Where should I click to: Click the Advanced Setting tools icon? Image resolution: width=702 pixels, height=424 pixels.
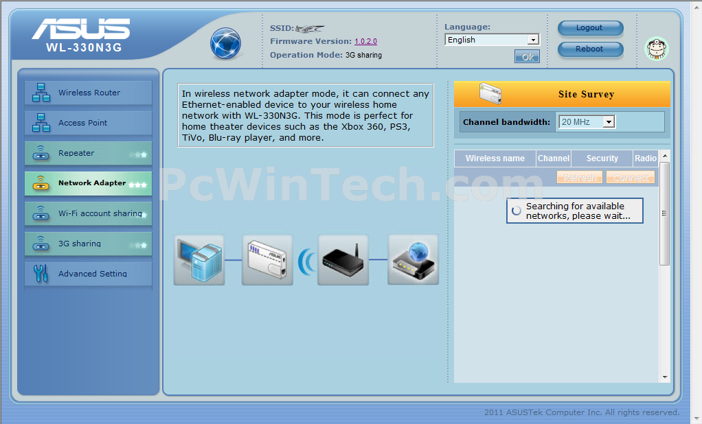(x=41, y=273)
